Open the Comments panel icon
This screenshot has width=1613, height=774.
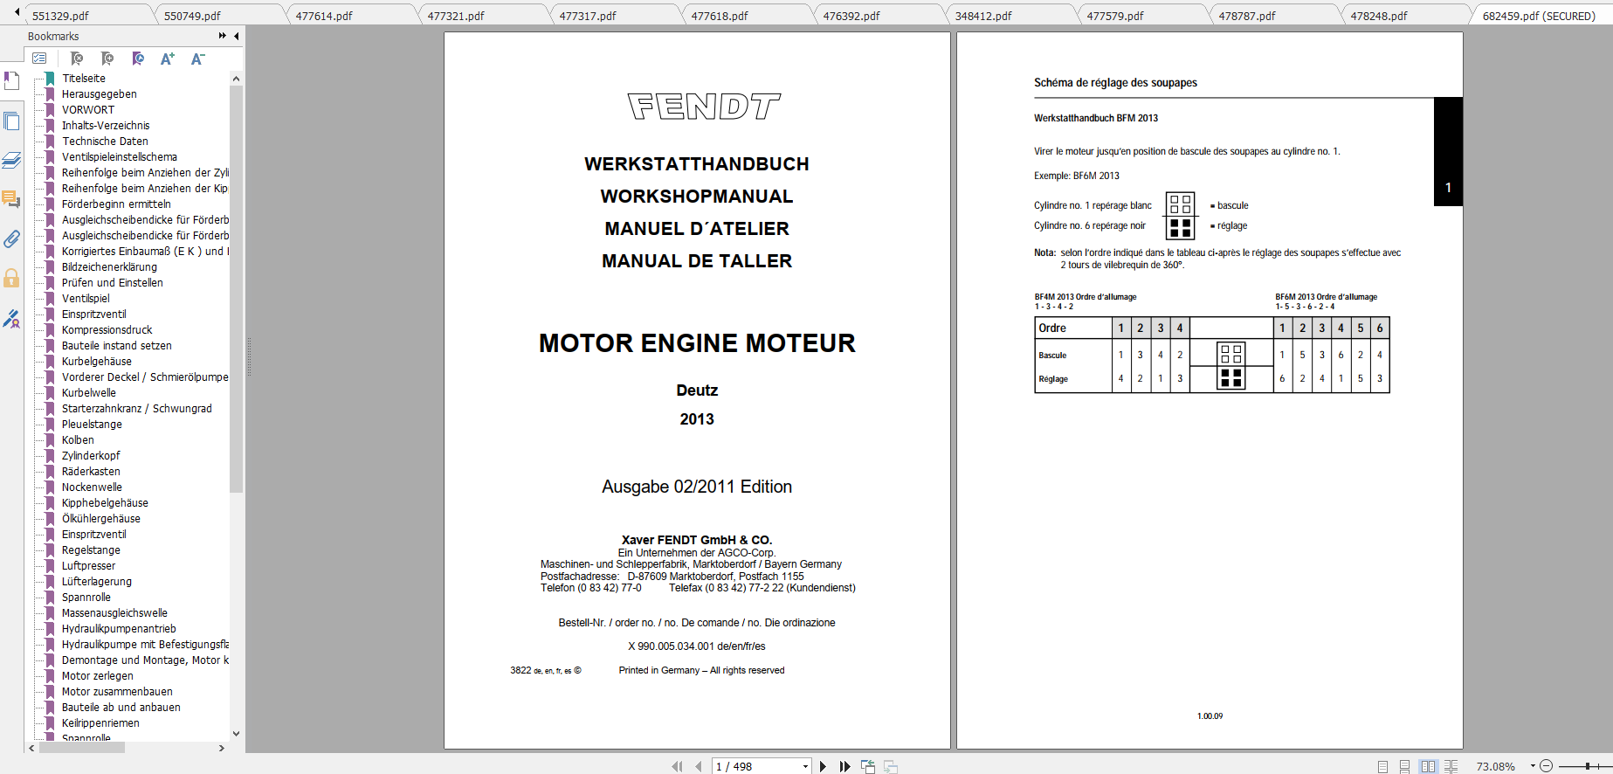(x=11, y=199)
